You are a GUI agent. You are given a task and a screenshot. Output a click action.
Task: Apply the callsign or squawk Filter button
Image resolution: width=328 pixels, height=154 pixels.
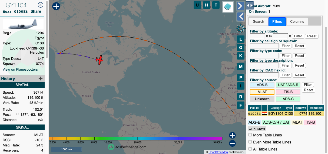286,46
